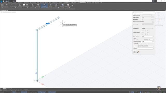166x93 pixels.
Task: Toggle ДИН-ВВОД in the status bar
Action: click(x=43, y=92)
